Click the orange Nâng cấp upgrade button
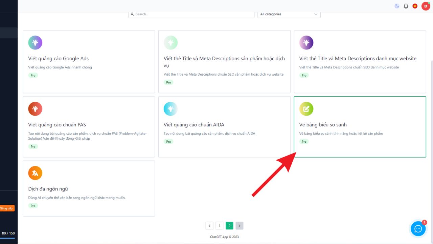This screenshot has height=244, width=433. (x=7, y=208)
